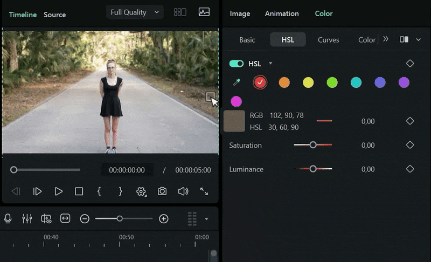Select the orange HSL color swatch

[284, 82]
